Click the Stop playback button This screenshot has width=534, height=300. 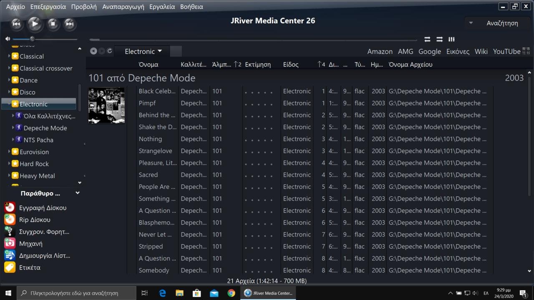click(53, 24)
